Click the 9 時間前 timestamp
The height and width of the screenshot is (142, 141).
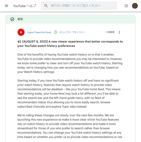[110, 32]
